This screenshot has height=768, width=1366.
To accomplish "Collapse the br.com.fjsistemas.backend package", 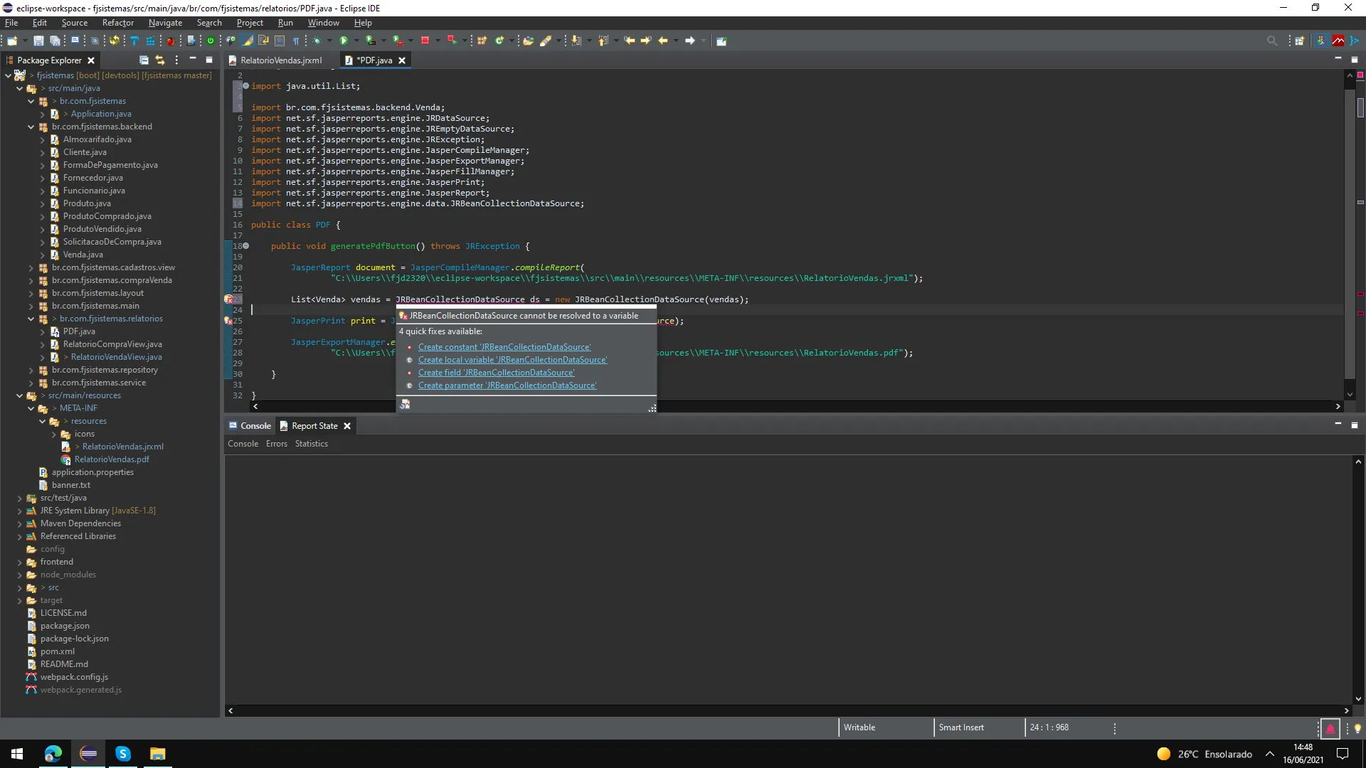I will (x=31, y=127).
